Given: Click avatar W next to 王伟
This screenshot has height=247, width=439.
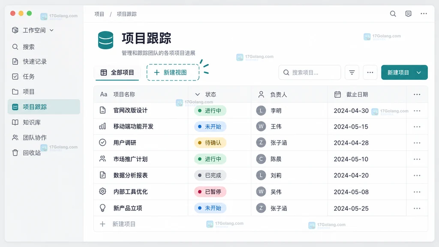Looking at the screenshot, I should tap(261, 127).
